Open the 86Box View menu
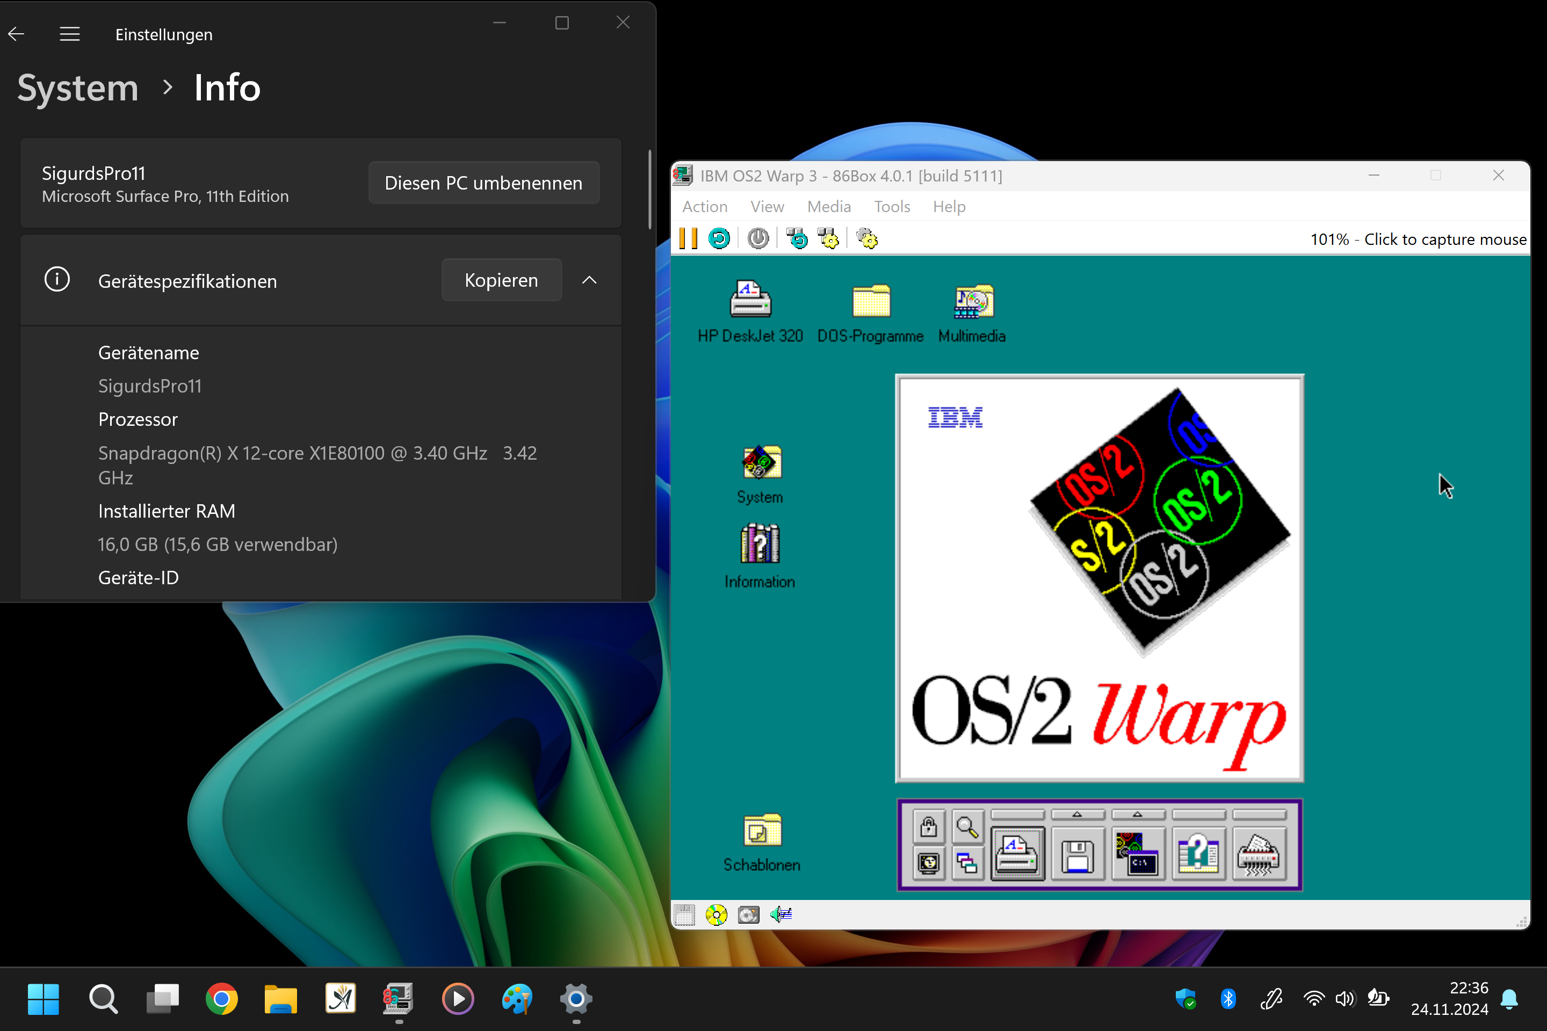This screenshot has width=1547, height=1031. click(767, 206)
